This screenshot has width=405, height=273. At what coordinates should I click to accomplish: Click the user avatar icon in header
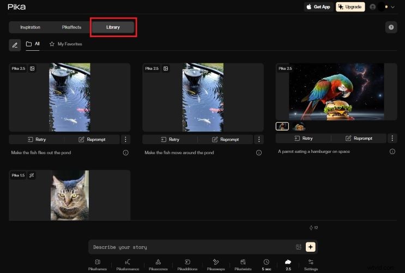tap(372, 7)
